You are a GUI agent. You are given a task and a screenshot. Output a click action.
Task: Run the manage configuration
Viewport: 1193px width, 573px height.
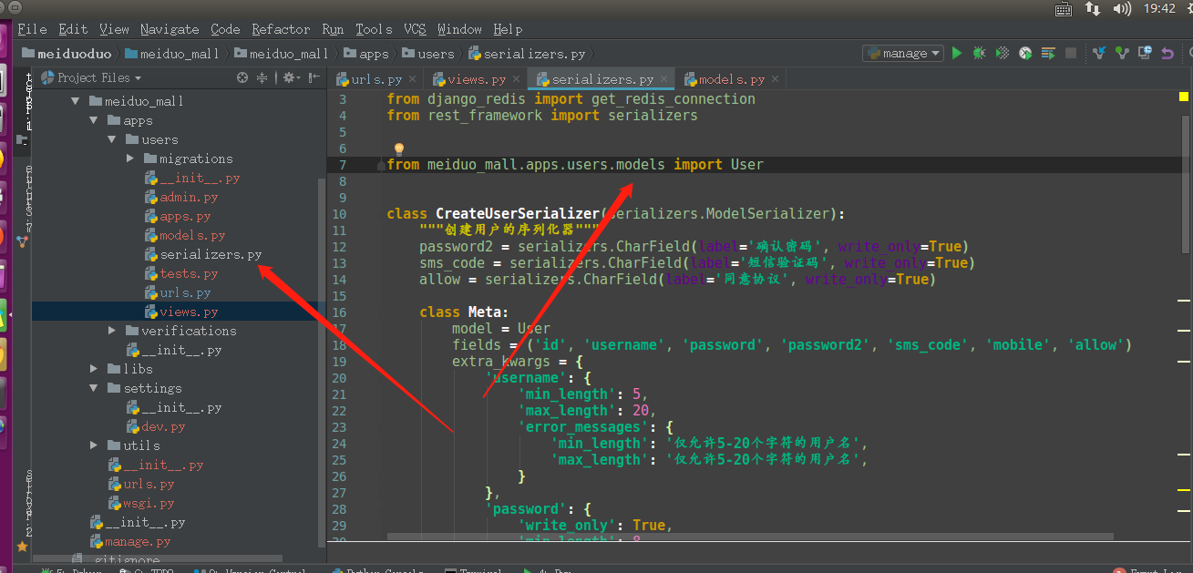(x=957, y=53)
